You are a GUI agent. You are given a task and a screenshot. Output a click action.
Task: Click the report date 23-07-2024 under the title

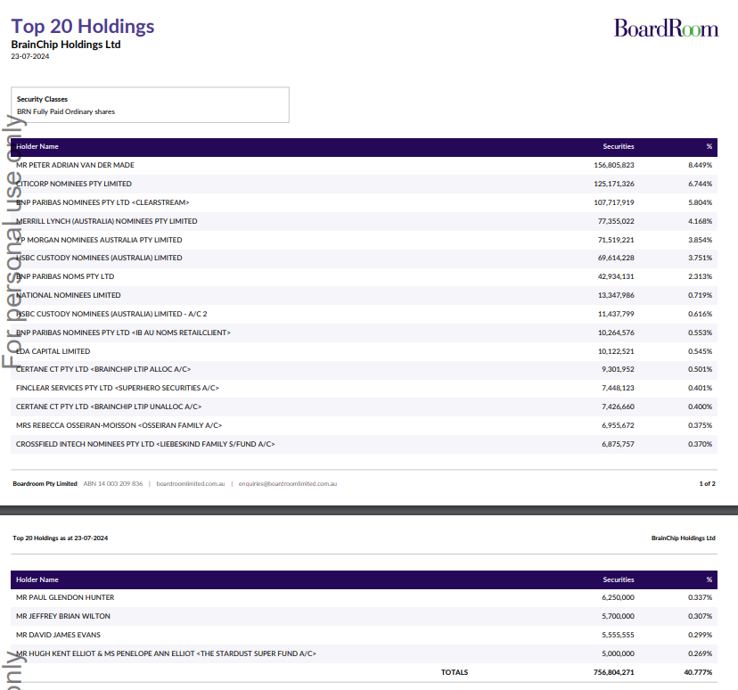pos(30,56)
